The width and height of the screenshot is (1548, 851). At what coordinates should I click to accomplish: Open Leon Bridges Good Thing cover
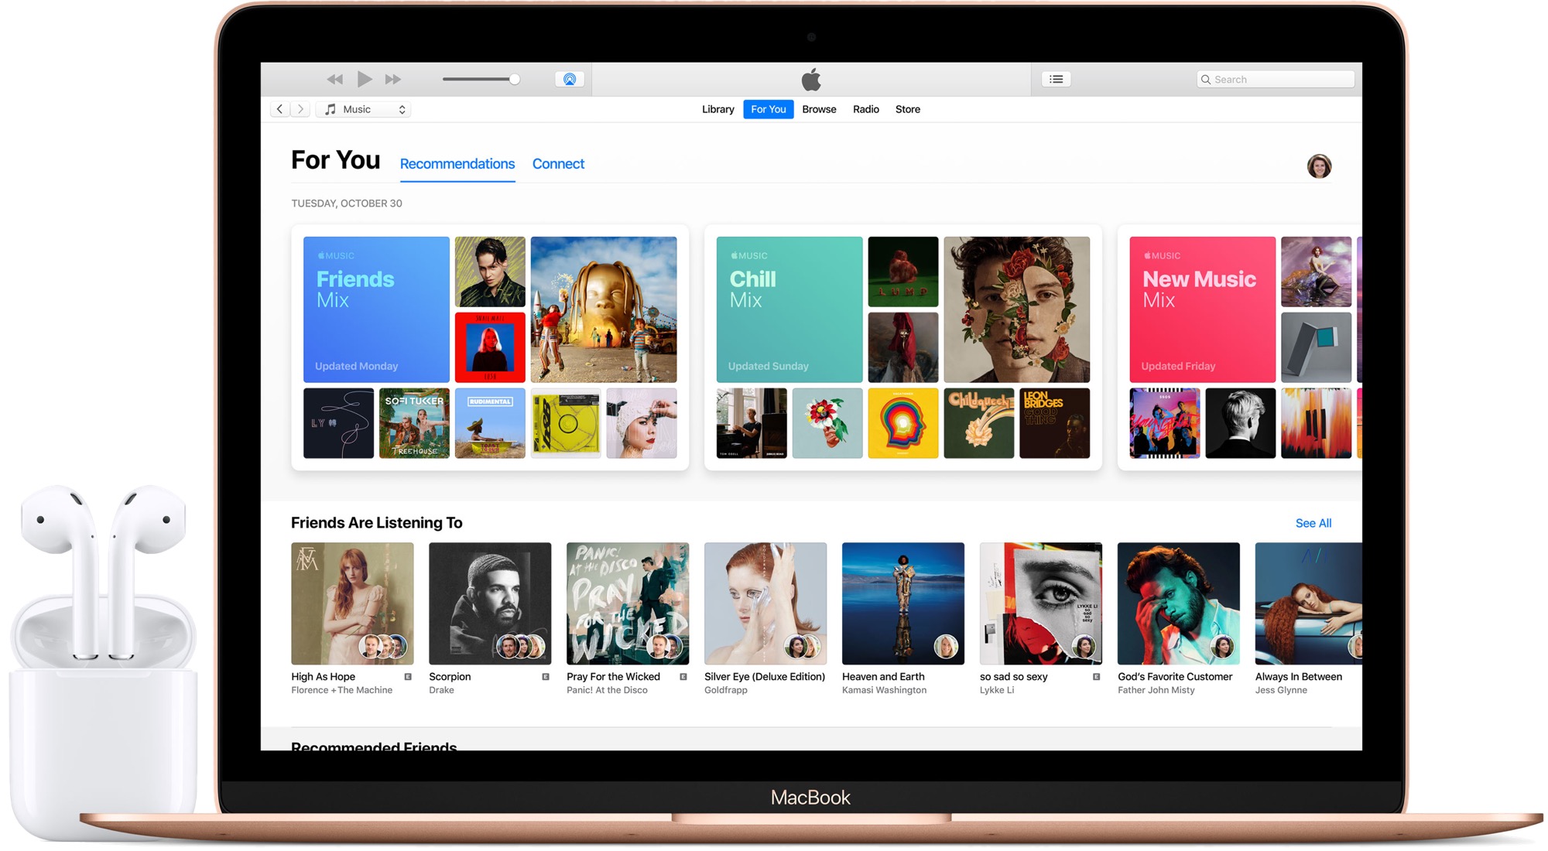pos(1055,423)
